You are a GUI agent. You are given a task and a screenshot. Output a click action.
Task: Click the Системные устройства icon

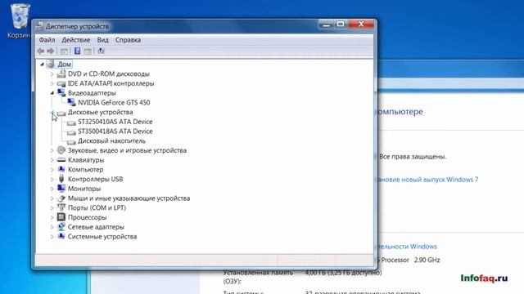(x=61, y=236)
